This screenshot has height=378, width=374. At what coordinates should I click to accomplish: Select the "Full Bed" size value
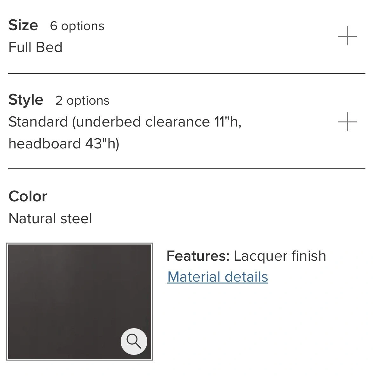click(x=35, y=47)
